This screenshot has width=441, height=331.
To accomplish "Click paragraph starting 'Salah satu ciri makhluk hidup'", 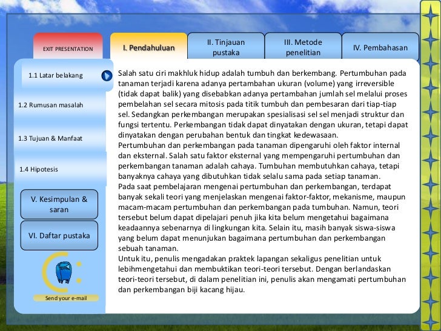I will coord(263,104).
